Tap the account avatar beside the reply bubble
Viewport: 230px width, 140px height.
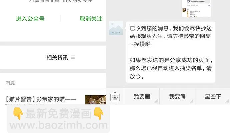[x=116, y=28]
